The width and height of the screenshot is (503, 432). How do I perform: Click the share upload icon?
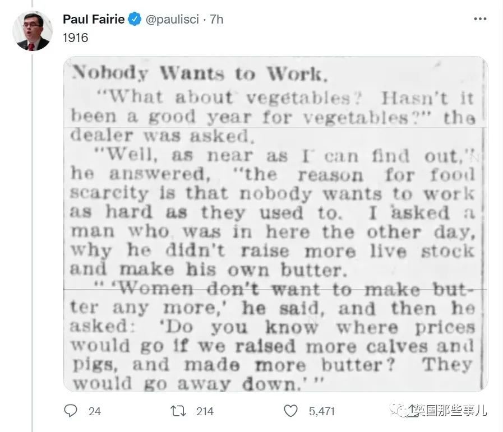pyautogui.click(x=413, y=411)
